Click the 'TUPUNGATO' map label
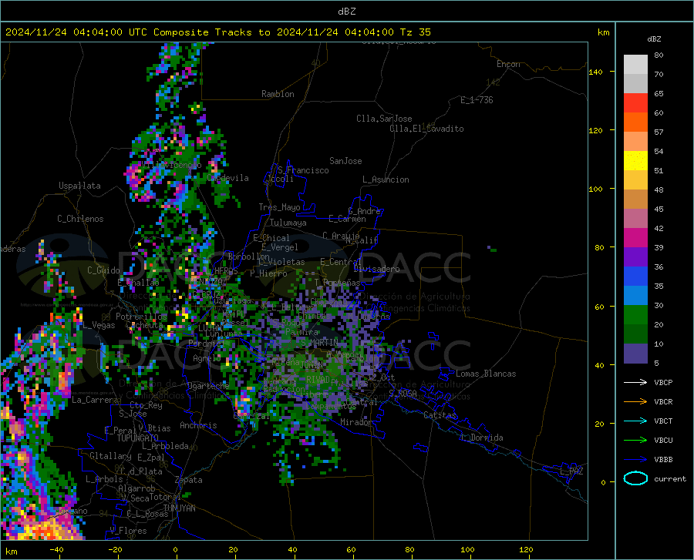 137,438
